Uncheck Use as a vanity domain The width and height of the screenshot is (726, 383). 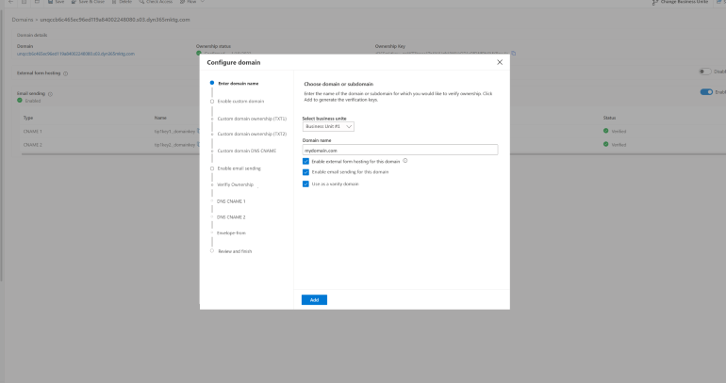(305, 184)
